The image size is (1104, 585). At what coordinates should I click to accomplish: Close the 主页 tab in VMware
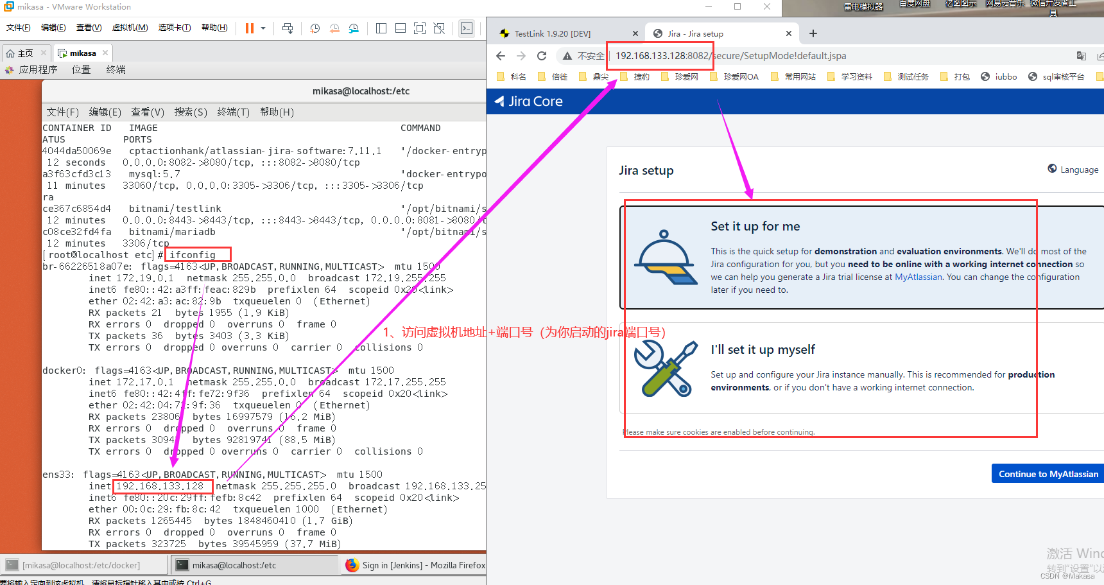tap(44, 53)
